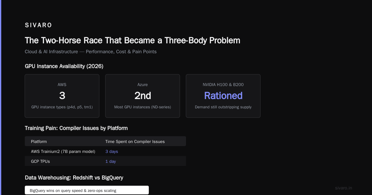Click the BigQuery wins white callout box

click(87, 190)
